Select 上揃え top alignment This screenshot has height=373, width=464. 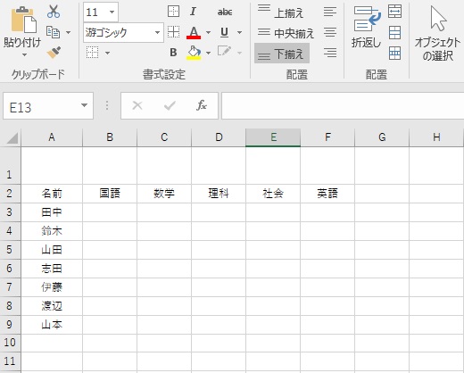pos(280,12)
